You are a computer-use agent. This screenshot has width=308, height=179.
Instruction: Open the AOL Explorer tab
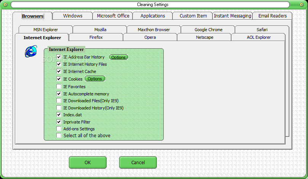(x=259, y=37)
